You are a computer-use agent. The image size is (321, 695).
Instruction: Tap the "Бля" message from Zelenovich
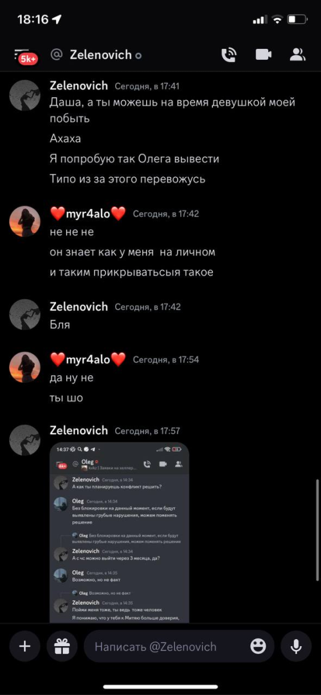pos(60,325)
